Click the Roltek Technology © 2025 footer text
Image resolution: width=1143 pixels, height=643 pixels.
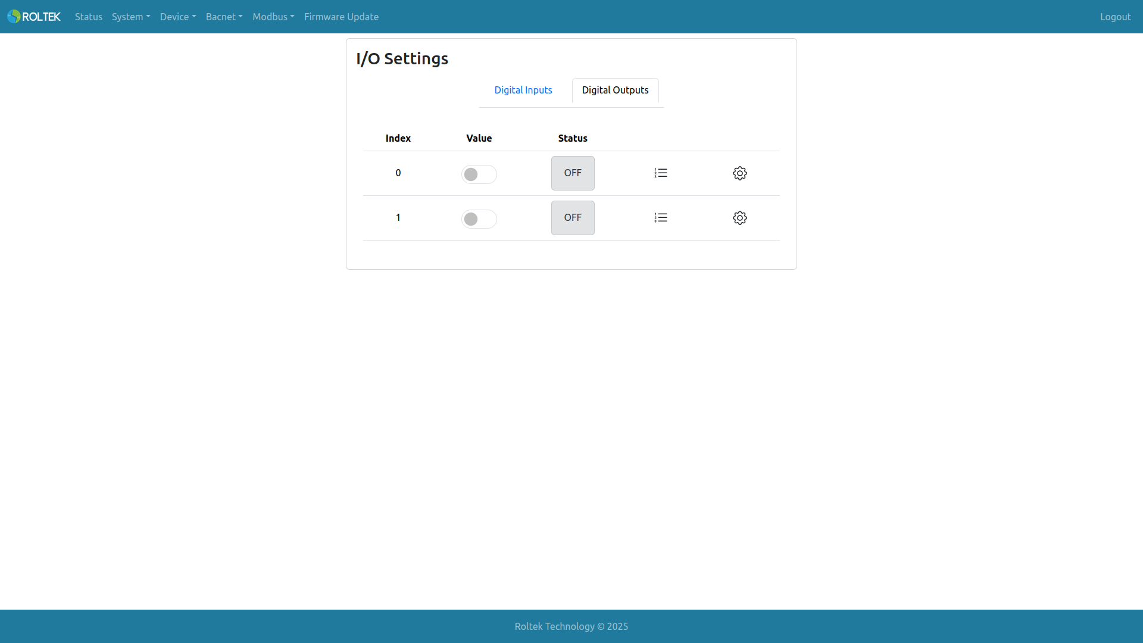tap(571, 626)
